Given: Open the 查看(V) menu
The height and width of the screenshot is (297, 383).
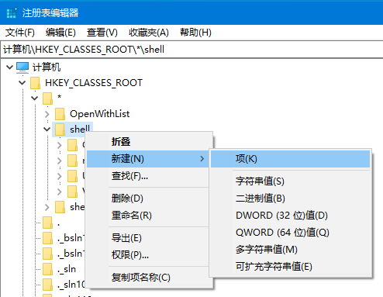Looking at the screenshot, I should pos(102,33).
